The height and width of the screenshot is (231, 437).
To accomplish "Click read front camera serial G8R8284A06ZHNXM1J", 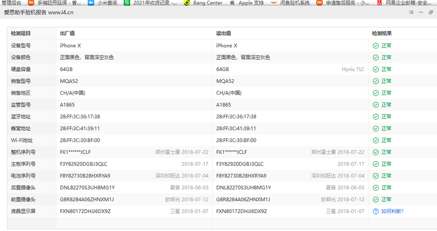I will (x=243, y=199).
